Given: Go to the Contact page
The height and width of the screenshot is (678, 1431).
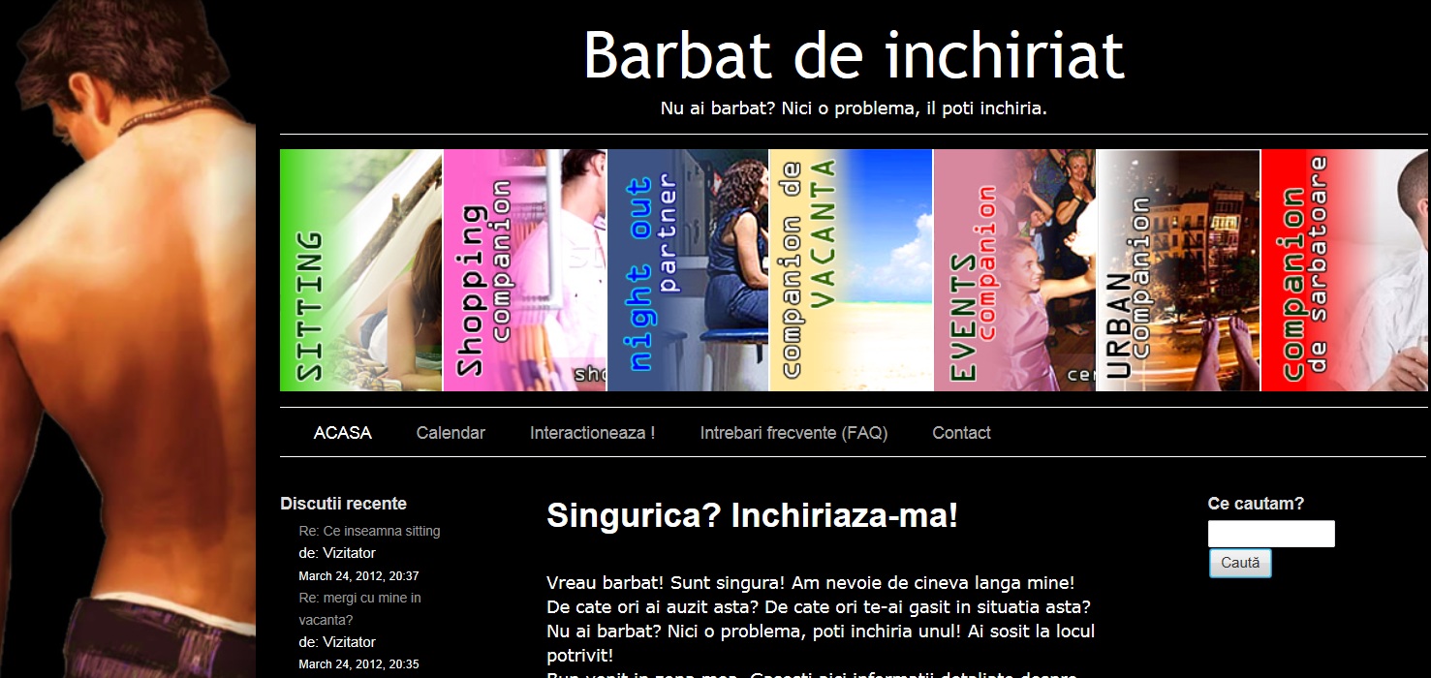Looking at the screenshot, I should coord(961,433).
